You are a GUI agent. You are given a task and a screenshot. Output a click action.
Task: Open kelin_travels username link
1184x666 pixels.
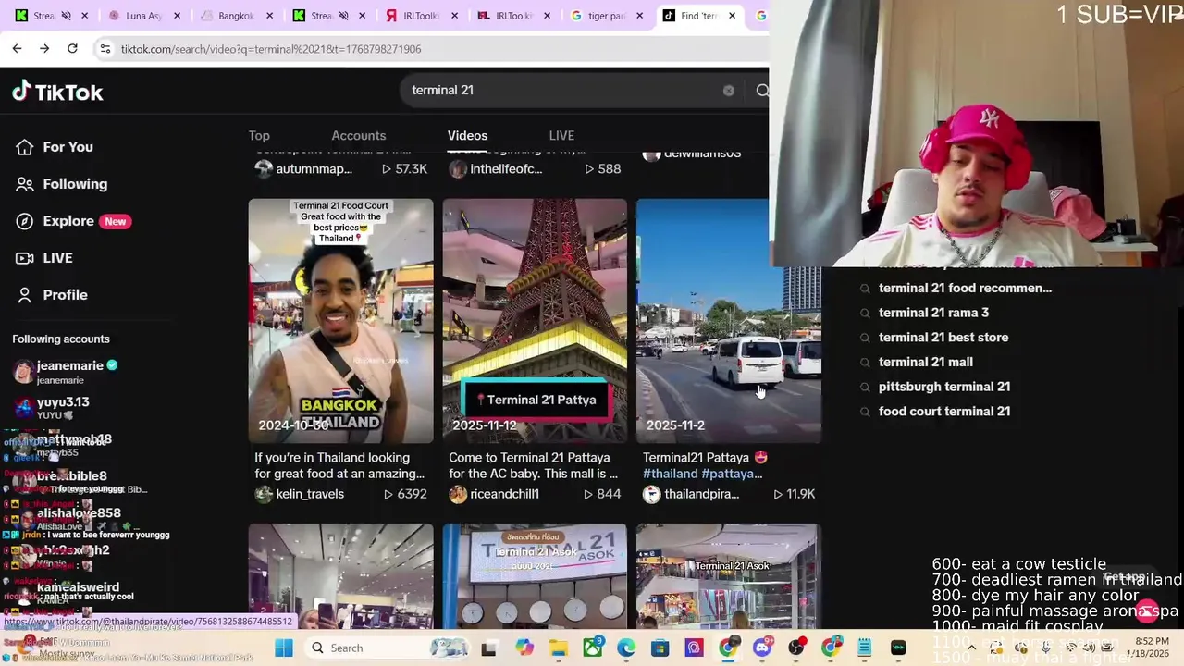310,494
